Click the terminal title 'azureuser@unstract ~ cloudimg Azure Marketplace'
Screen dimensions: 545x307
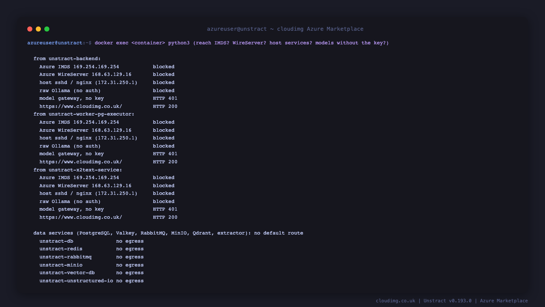(285, 29)
